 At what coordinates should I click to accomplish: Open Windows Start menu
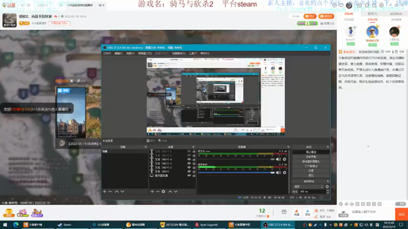pos(5,224)
